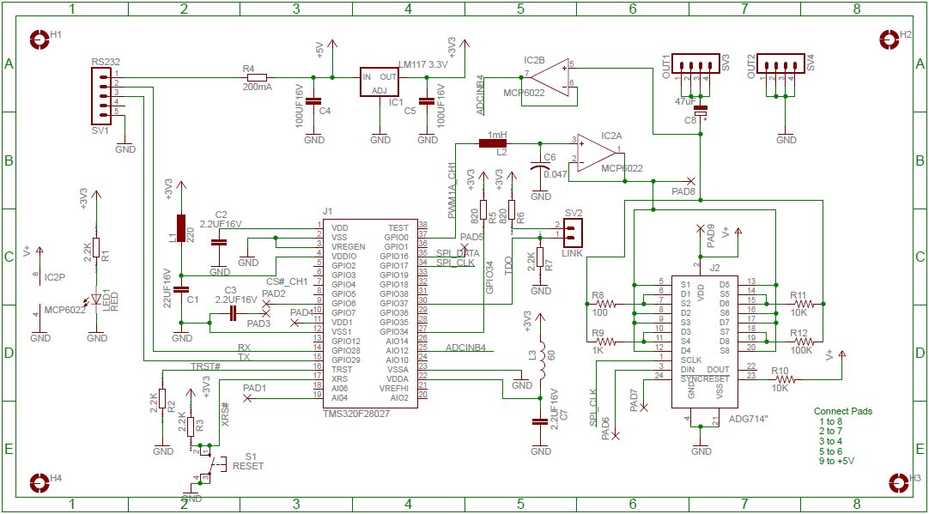Image resolution: width=929 pixels, height=514 pixels.
Task: Select the H2 mounting hole symbol
Action: pos(888,39)
